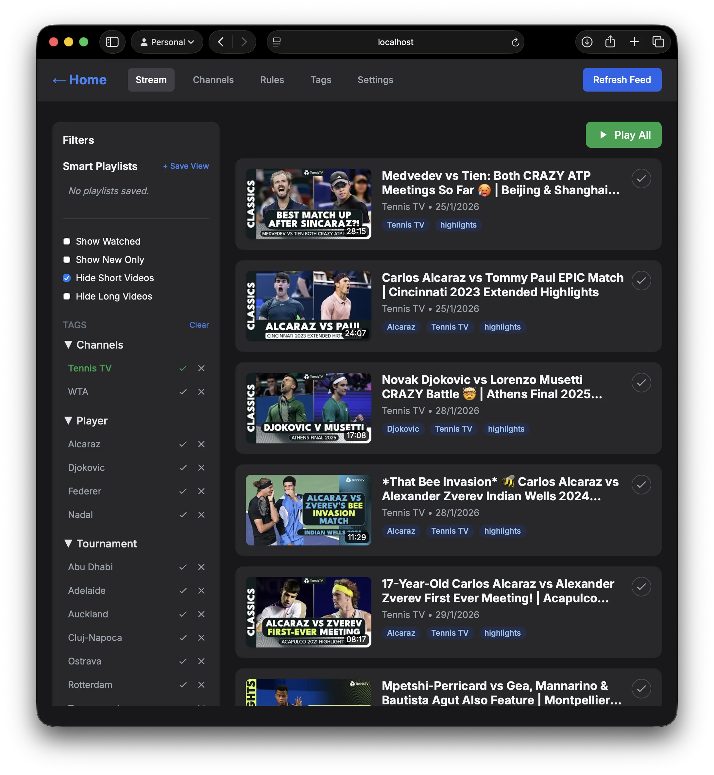Open the Djokovic v Musetti video thumbnail
This screenshot has height=775, width=714.
coord(308,408)
